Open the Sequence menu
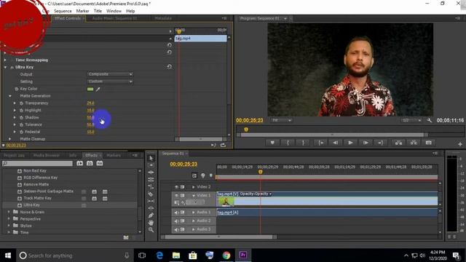The width and height of the screenshot is (466, 262). point(63,11)
